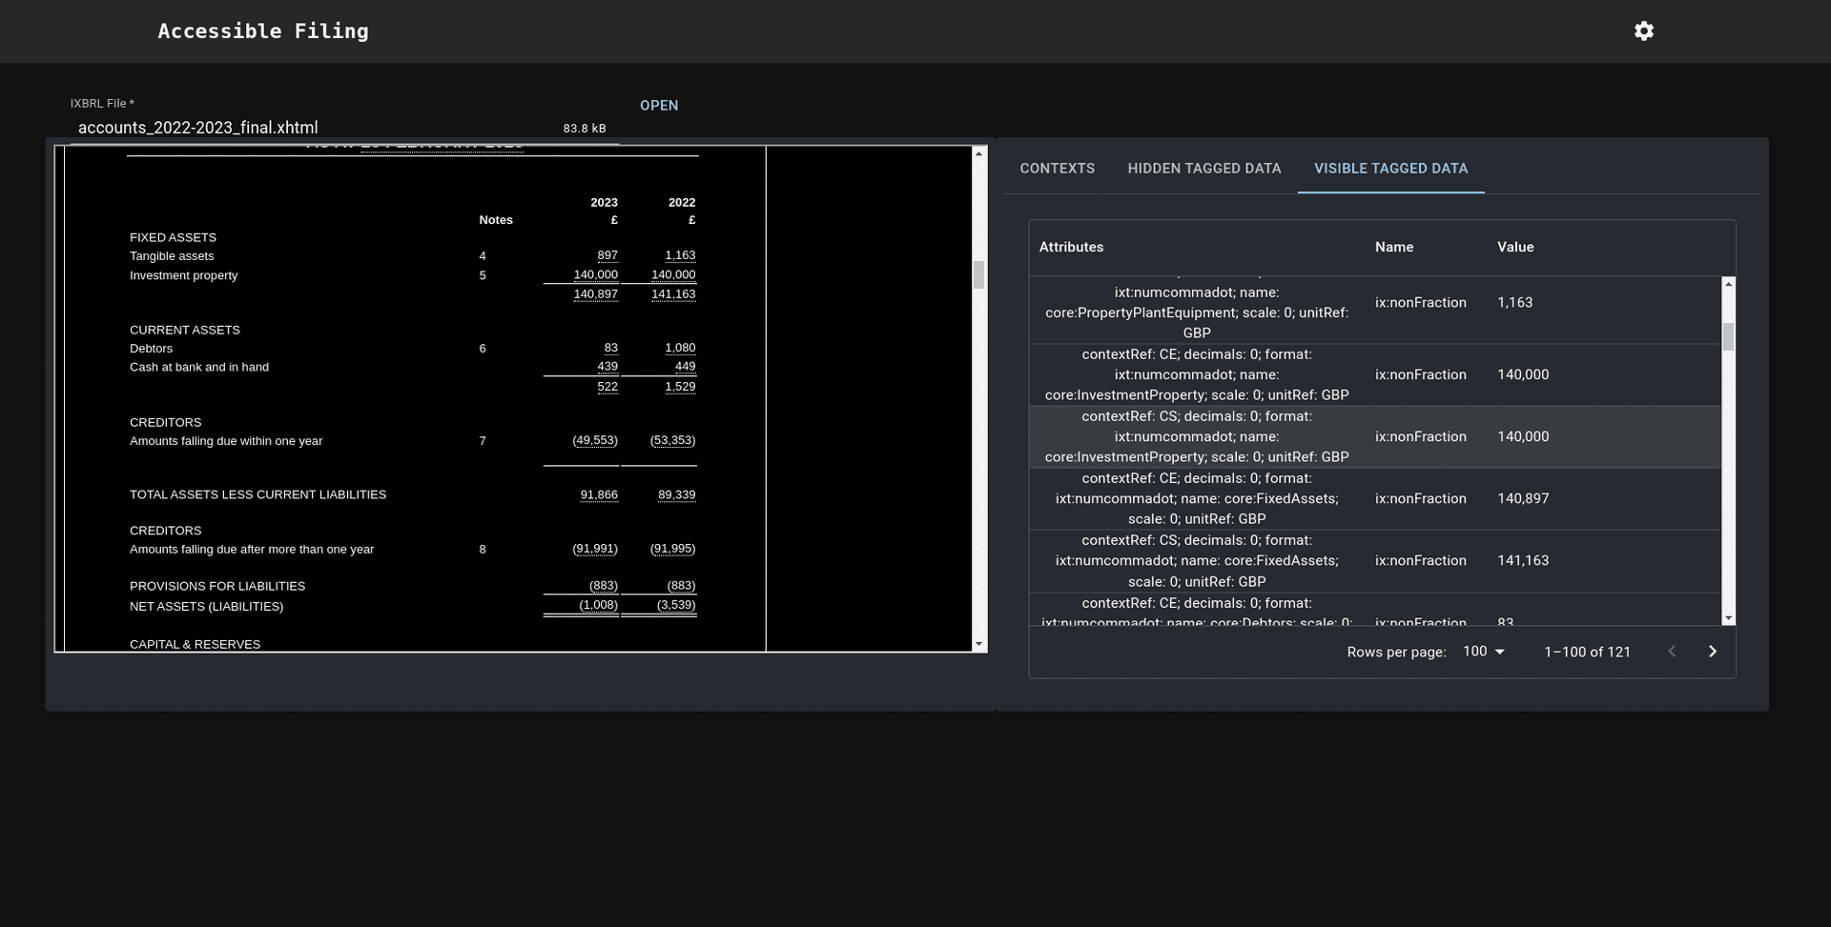Click Debtors 2022 value 1,080
The width and height of the screenshot is (1831, 927).
pos(680,348)
